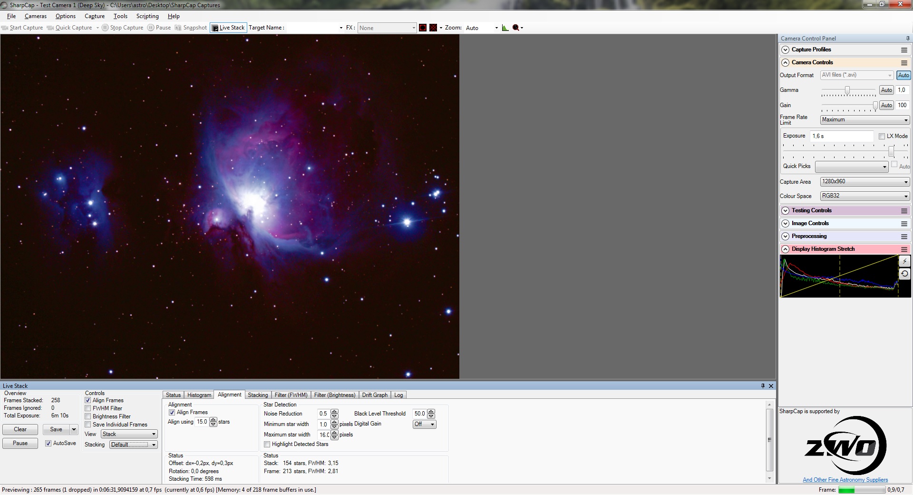
Task: Click the Pause toolbar button
Action: click(x=159, y=28)
